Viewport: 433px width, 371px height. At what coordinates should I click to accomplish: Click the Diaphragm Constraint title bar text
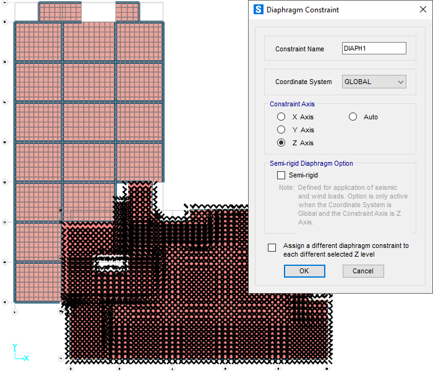pyautogui.click(x=302, y=10)
